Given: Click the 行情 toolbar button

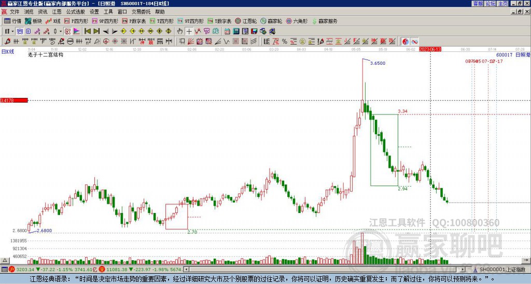Looking at the screenshot, I should click(12, 21).
